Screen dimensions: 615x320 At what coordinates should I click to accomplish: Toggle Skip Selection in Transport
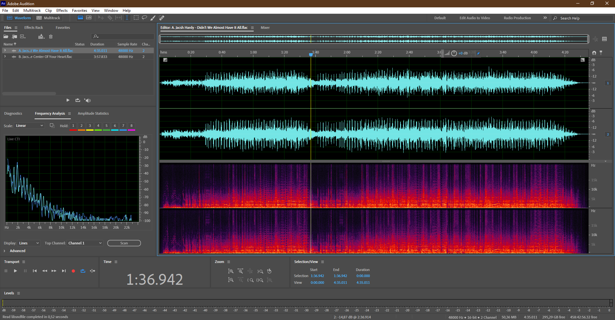click(x=93, y=271)
